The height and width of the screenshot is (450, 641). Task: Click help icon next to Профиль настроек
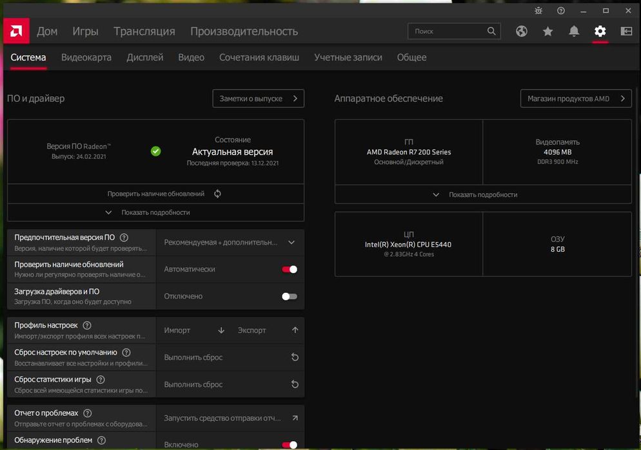(86, 325)
